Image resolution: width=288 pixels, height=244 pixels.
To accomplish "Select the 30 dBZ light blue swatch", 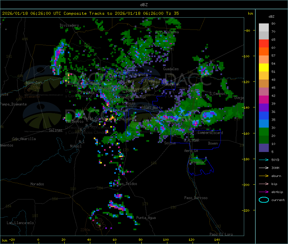I will point(264,124).
